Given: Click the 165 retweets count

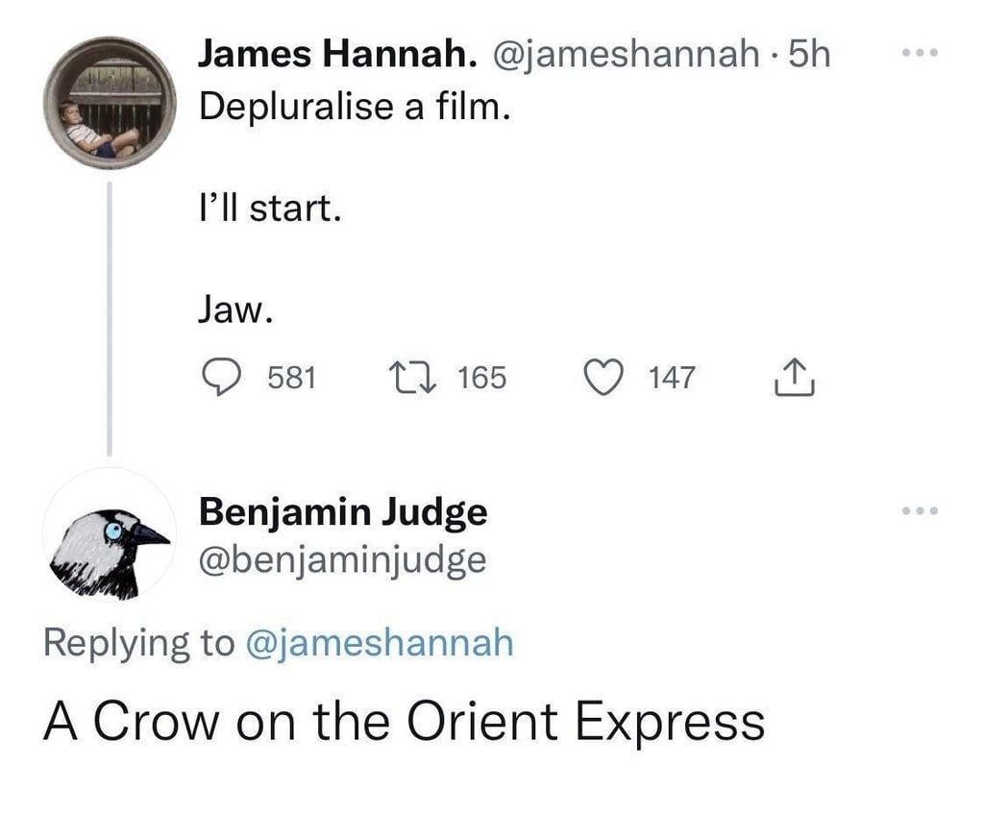Looking at the screenshot, I should 481,378.
